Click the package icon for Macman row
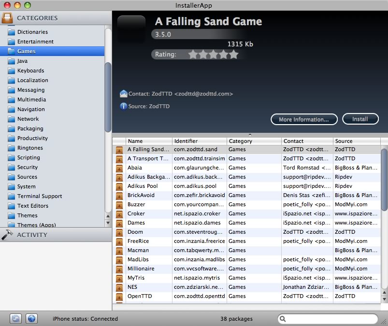The width and height of the screenshot is (388, 326). click(119, 251)
